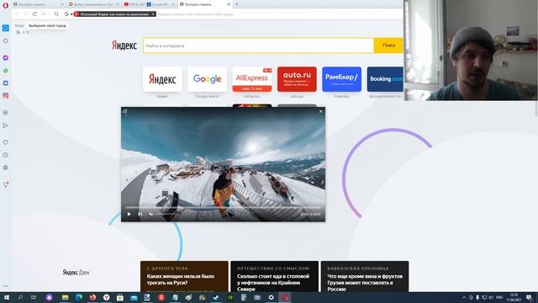Close the active Экспресс-панель tab

click(229, 4)
